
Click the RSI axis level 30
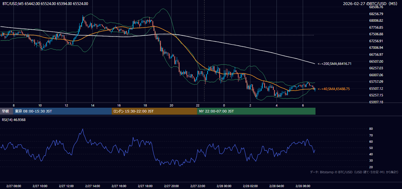point(371,161)
